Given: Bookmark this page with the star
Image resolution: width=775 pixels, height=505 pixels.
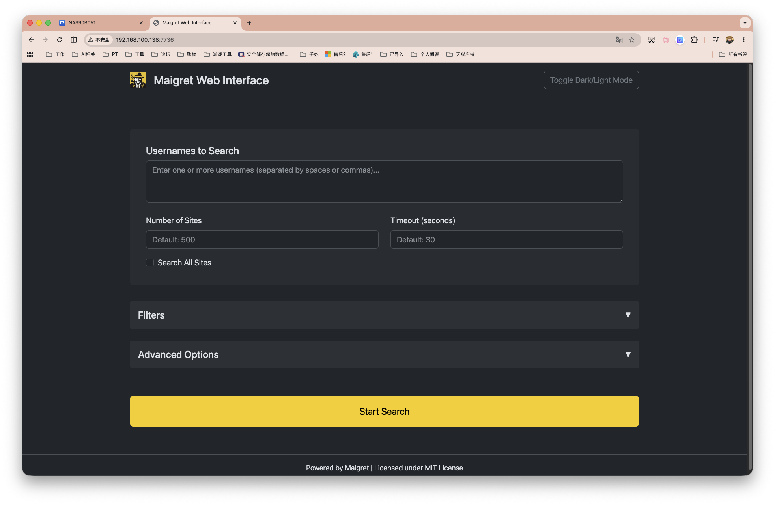Looking at the screenshot, I should pos(632,40).
